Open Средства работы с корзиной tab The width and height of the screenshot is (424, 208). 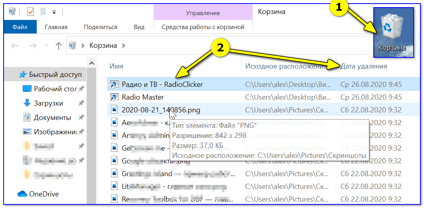pyautogui.click(x=202, y=27)
